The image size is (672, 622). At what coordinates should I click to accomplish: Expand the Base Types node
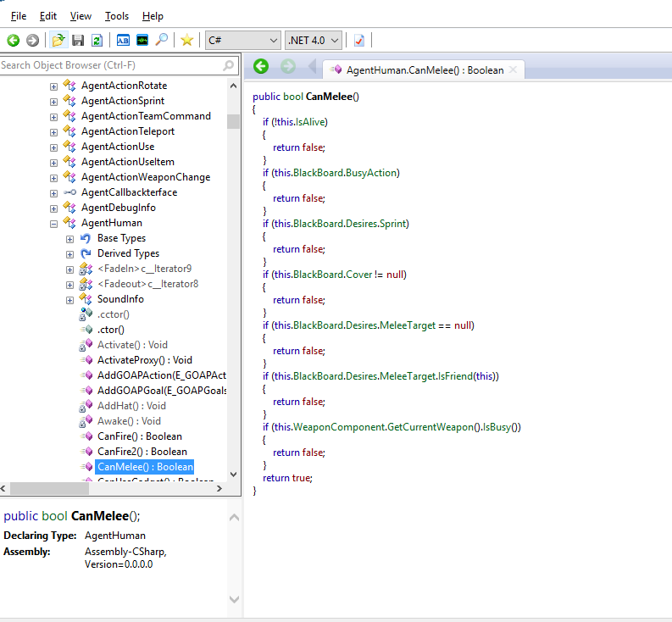[69, 238]
